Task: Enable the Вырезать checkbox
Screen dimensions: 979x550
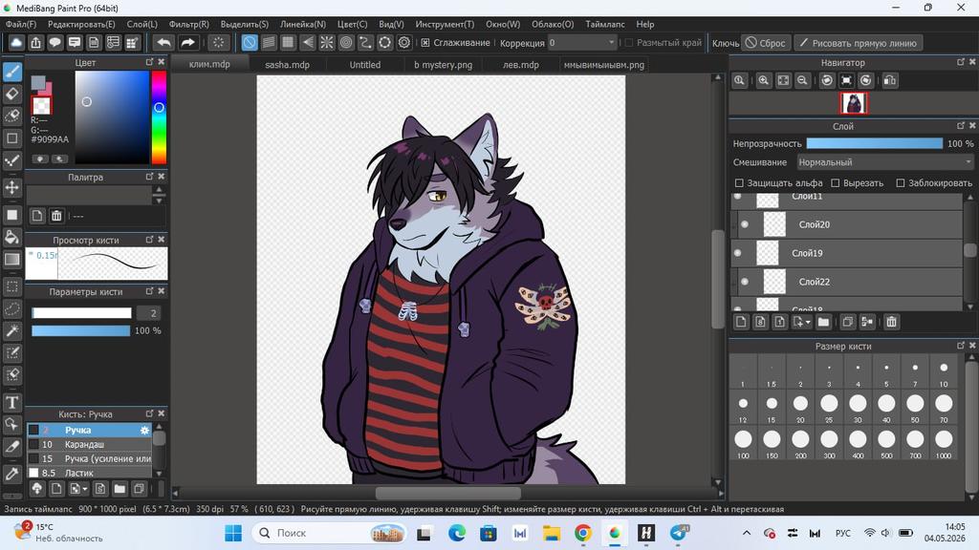Action: [x=836, y=182]
